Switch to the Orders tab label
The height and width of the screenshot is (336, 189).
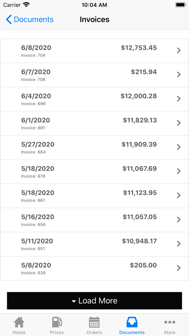tap(94, 332)
